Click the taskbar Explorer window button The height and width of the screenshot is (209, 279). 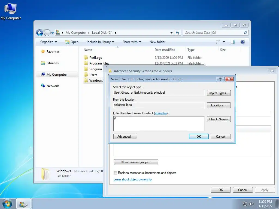(24, 204)
